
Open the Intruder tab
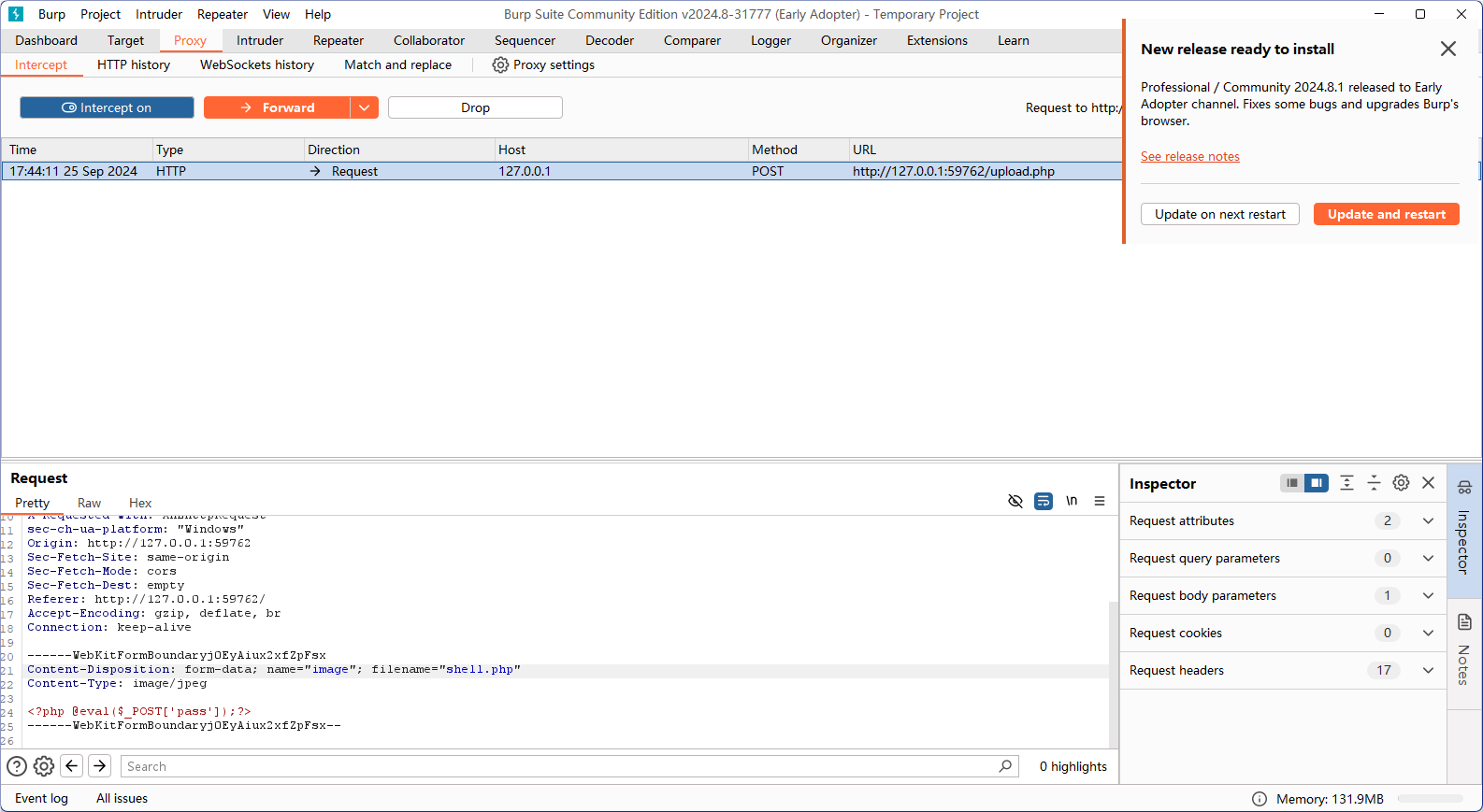pyautogui.click(x=260, y=40)
